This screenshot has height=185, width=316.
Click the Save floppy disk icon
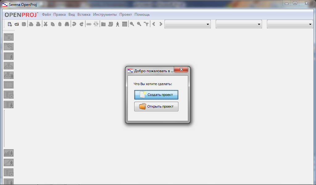pyautogui.click(x=24, y=24)
